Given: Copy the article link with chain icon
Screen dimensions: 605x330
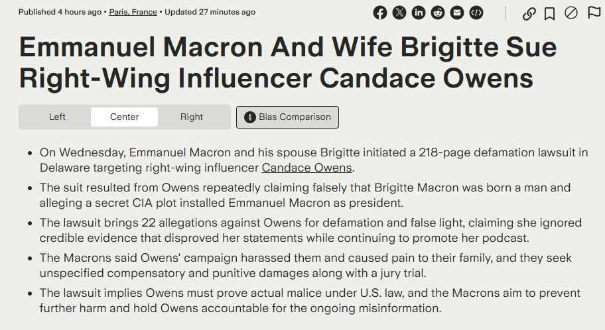Looking at the screenshot, I should [529, 14].
